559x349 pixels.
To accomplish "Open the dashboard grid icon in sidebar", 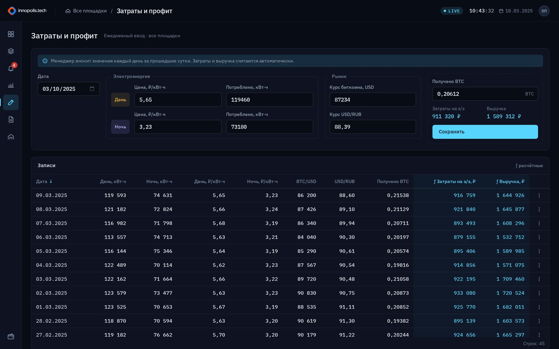I will point(11,34).
